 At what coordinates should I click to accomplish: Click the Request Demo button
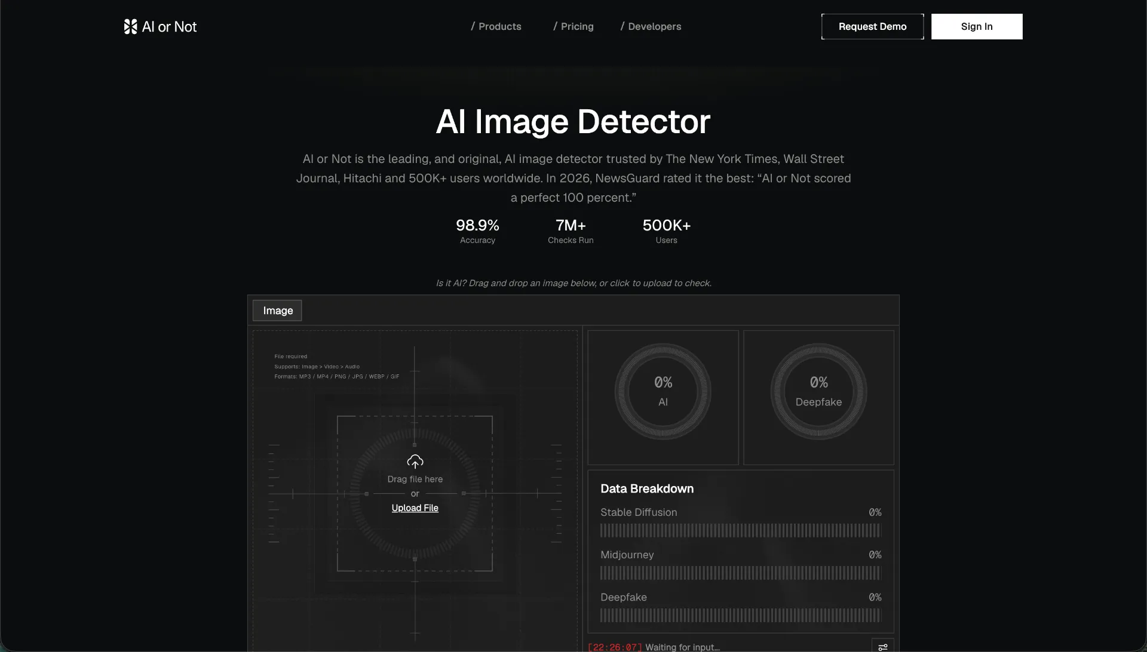tap(872, 26)
